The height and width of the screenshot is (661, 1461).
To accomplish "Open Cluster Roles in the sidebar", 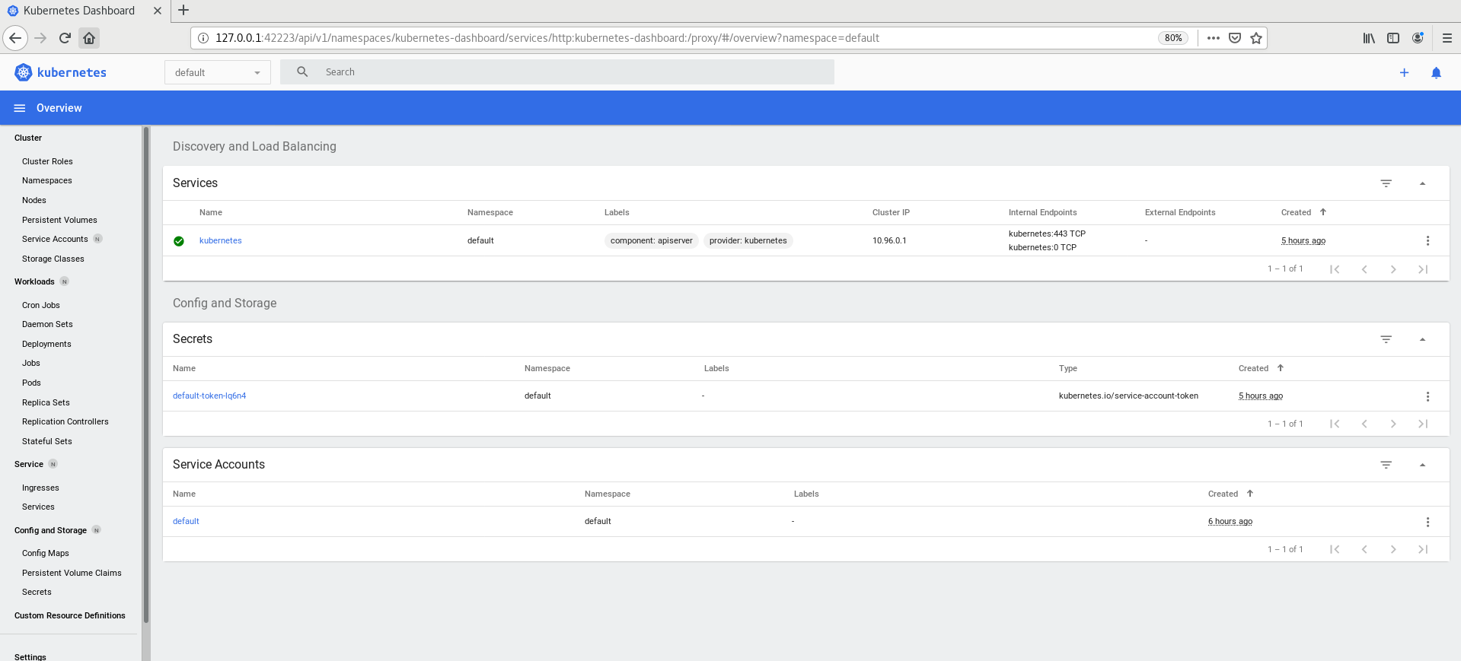I will pyautogui.click(x=47, y=161).
